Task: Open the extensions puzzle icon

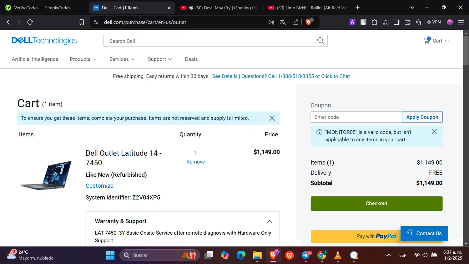Action: (374, 22)
